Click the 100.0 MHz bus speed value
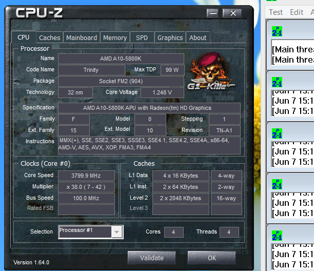314x271 pixels. click(86, 198)
